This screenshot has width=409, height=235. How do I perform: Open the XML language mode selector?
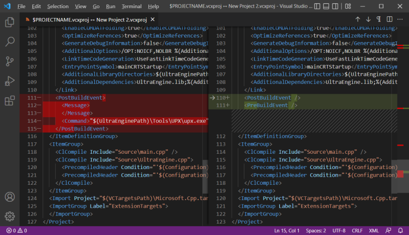(374, 231)
